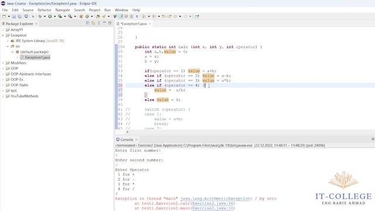Click the Coverage launch icon
Viewport: 375px width, 211px height.
click(60, 16)
